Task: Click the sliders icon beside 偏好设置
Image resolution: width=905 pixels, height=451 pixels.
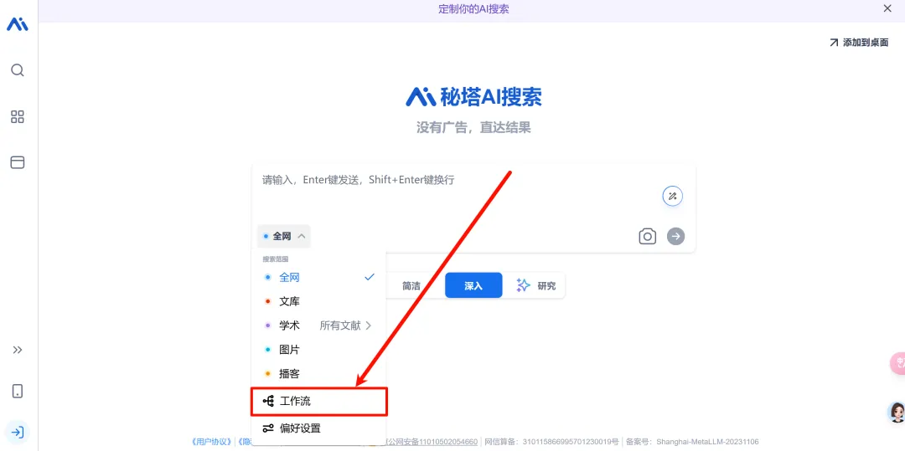Action: (x=268, y=428)
